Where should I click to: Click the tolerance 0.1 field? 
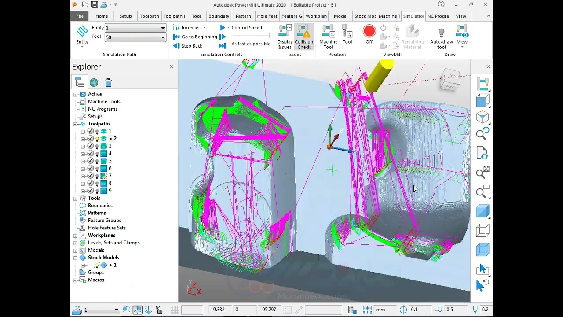click(x=420, y=310)
